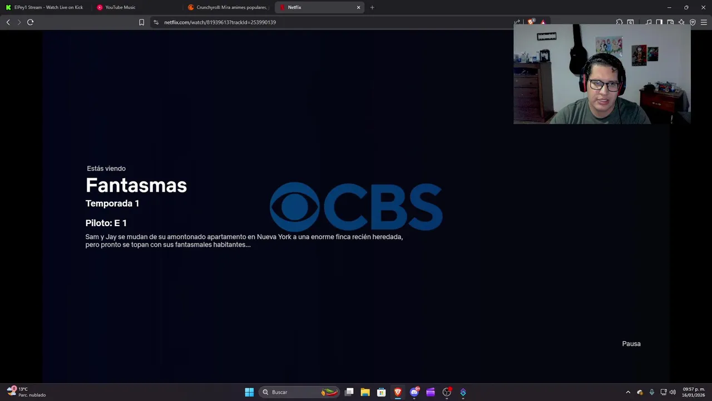This screenshot has width=712, height=401.
Task: Open the media control music-note icon
Action: click(649, 22)
